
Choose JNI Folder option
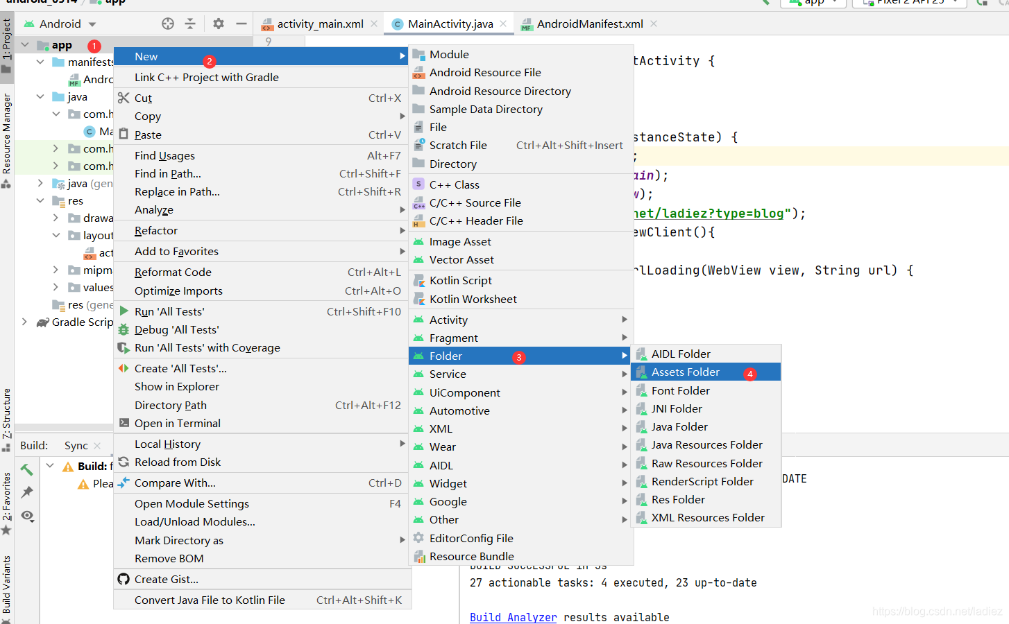click(x=706, y=408)
